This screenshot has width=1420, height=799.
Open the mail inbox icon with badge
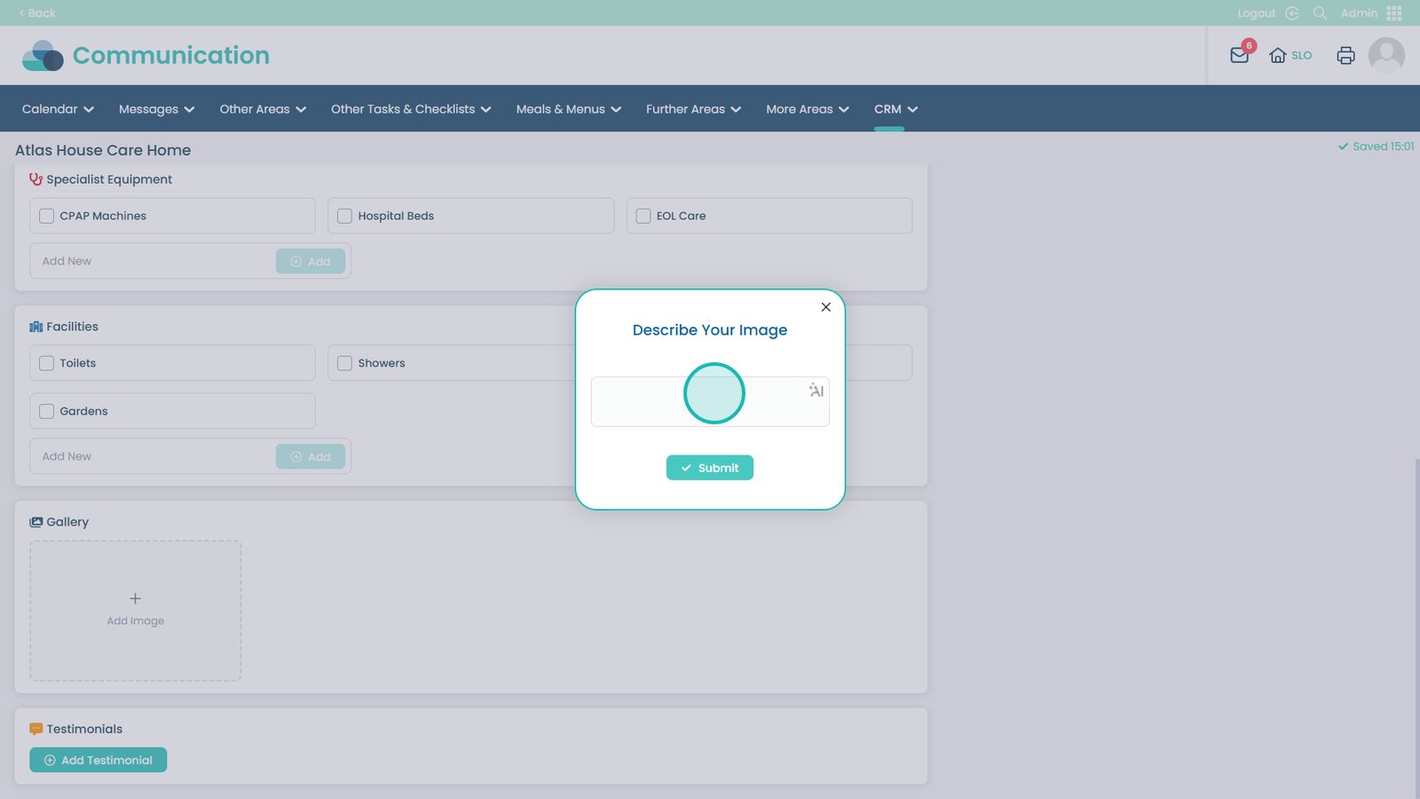[x=1240, y=55]
